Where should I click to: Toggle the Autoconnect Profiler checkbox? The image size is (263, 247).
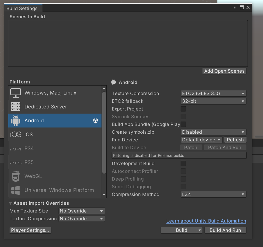(x=183, y=171)
